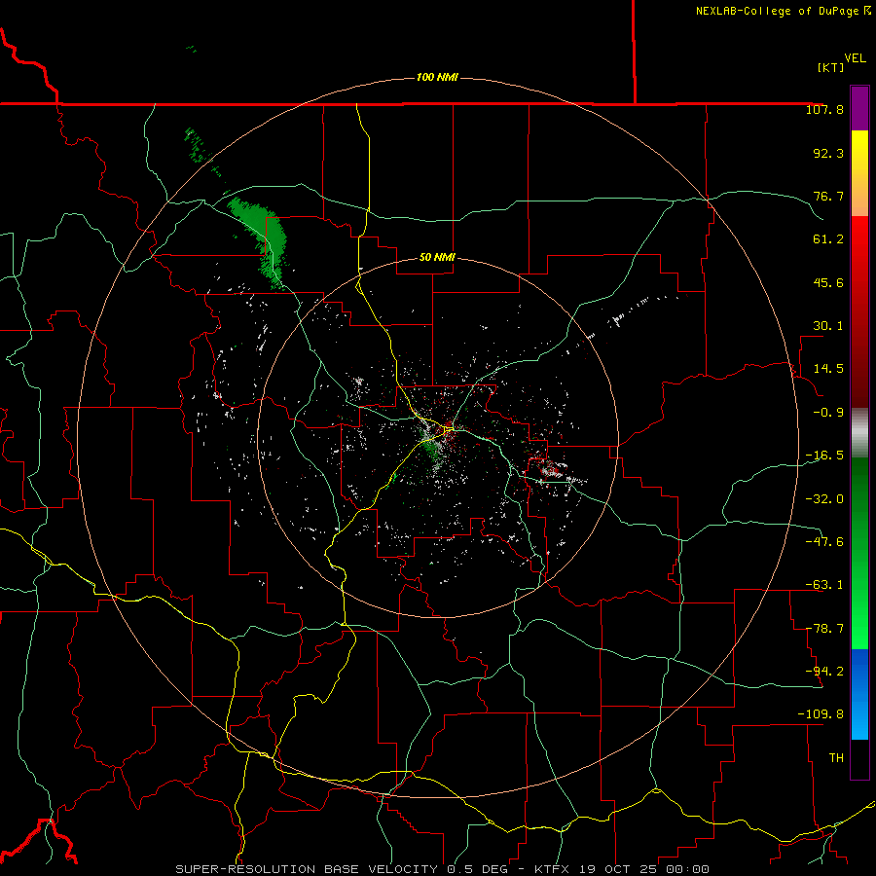The height and width of the screenshot is (876, 876).
Task: Click the blue segment of the color bar
Action: pos(859,694)
